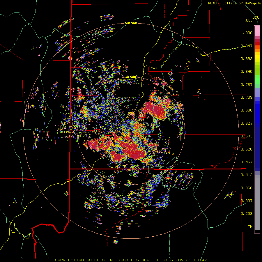Pick the dark navy segment near 0.520

point(257,149)
